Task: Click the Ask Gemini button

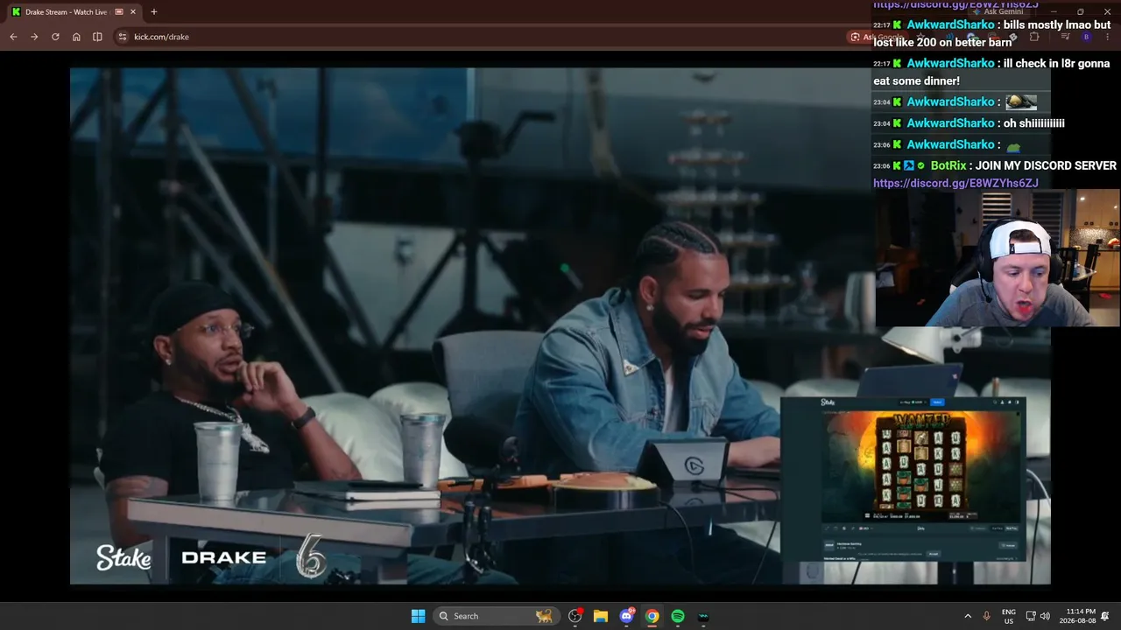Action: (x=998, y=12)
